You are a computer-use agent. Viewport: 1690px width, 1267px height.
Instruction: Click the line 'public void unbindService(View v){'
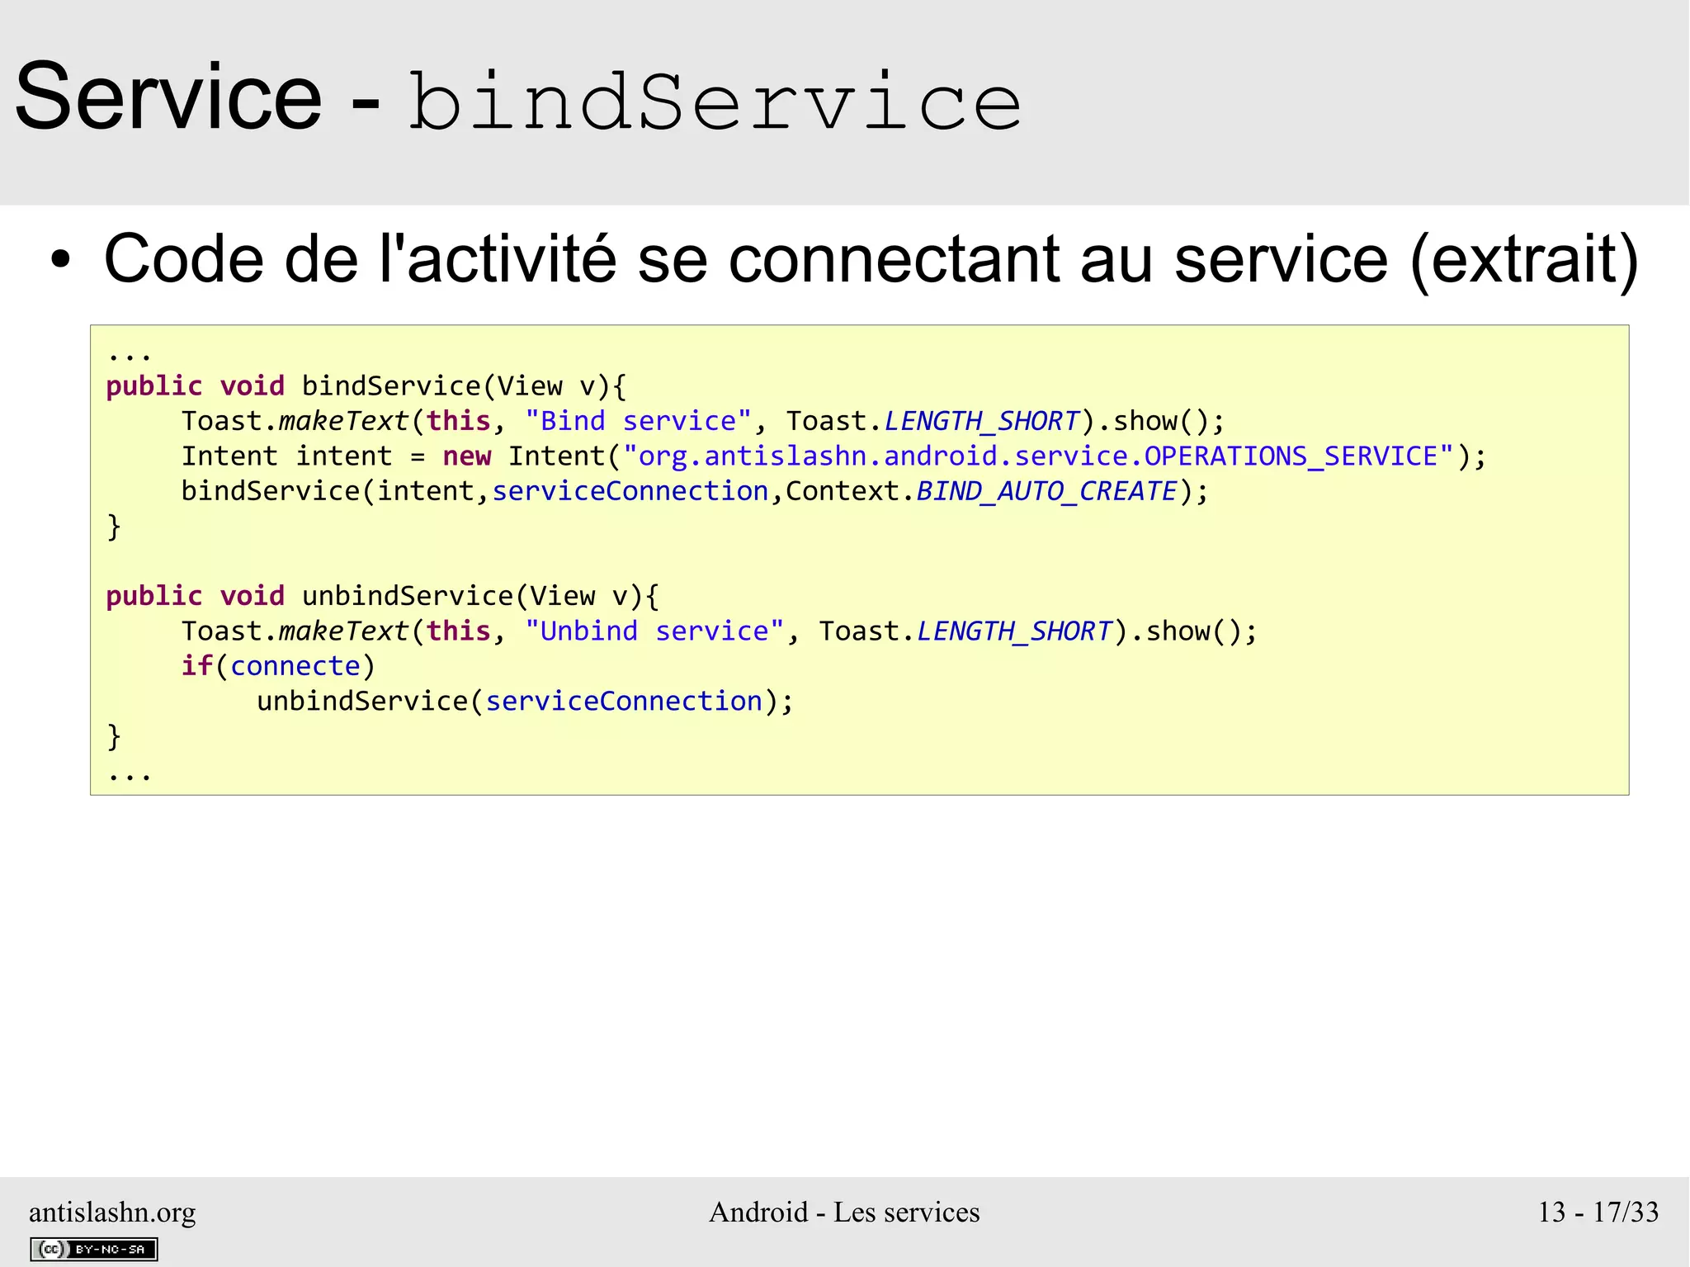coord(383,596)
